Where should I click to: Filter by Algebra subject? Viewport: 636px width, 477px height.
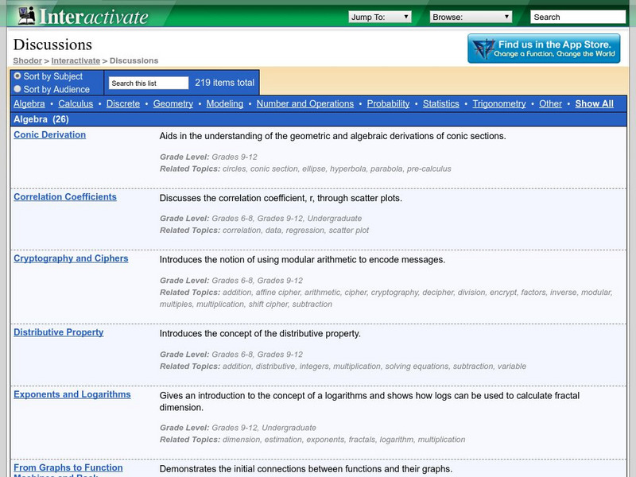pos(29,104)
